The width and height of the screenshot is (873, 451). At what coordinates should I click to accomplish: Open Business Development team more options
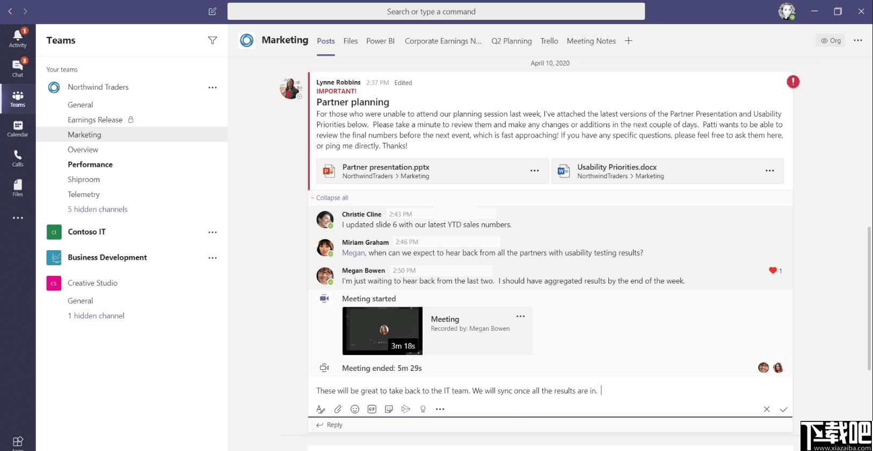(213, 258)
